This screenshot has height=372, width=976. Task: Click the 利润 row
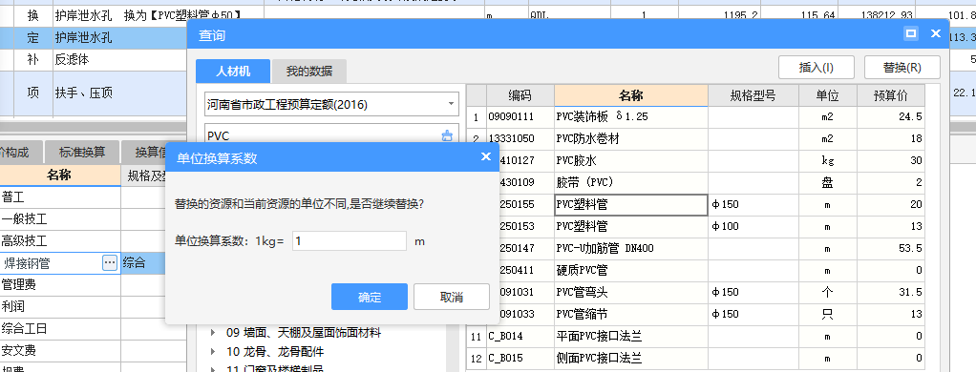[x=60, y=307]
